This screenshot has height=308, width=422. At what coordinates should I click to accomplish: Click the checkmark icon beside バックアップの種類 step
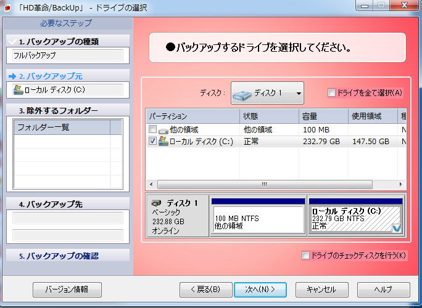(x=12, y=42)
